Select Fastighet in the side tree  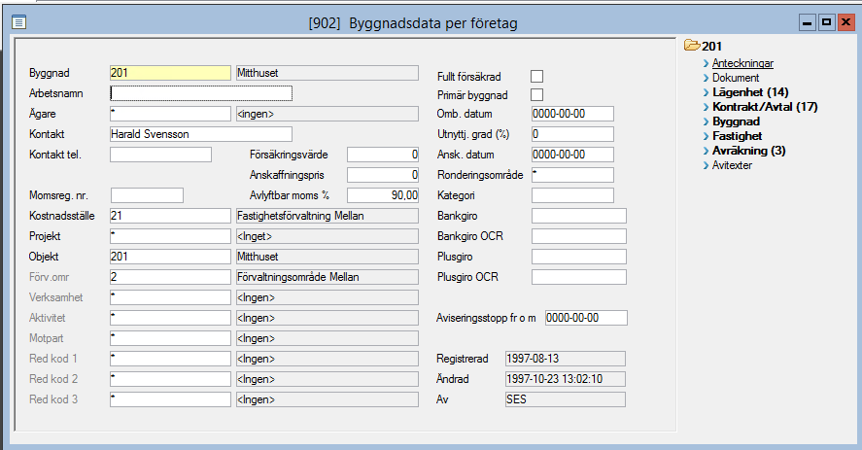[x=738, y=136]
